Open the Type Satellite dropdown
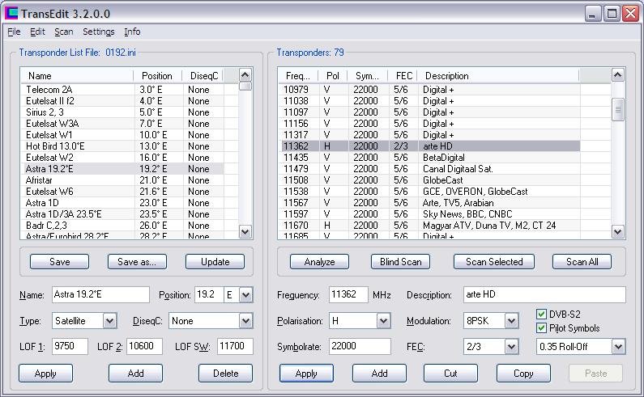 109,321
